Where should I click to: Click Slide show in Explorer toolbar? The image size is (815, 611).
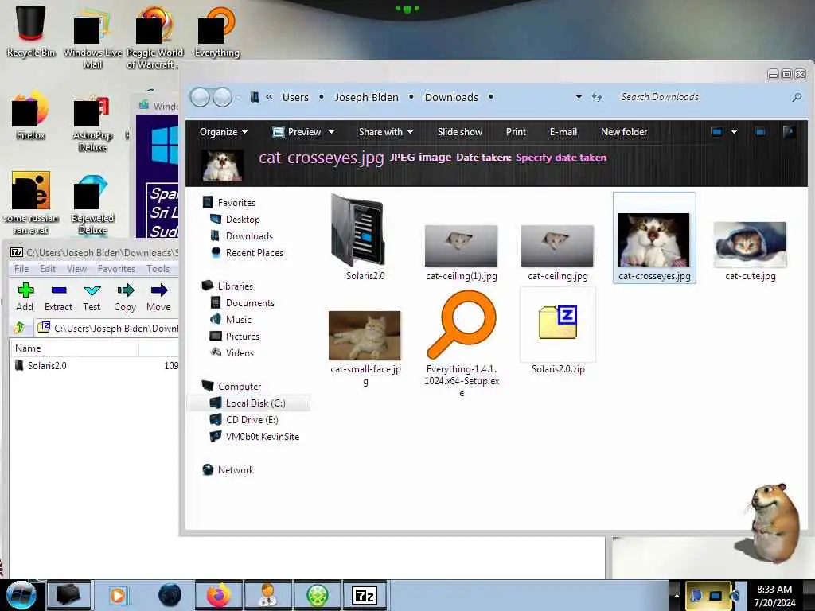click(460, 132)
